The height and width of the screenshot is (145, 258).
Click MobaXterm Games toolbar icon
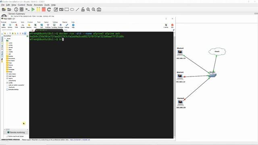coord(23,26)
